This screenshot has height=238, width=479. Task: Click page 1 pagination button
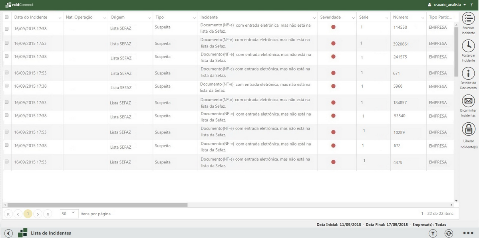(28, 214)
